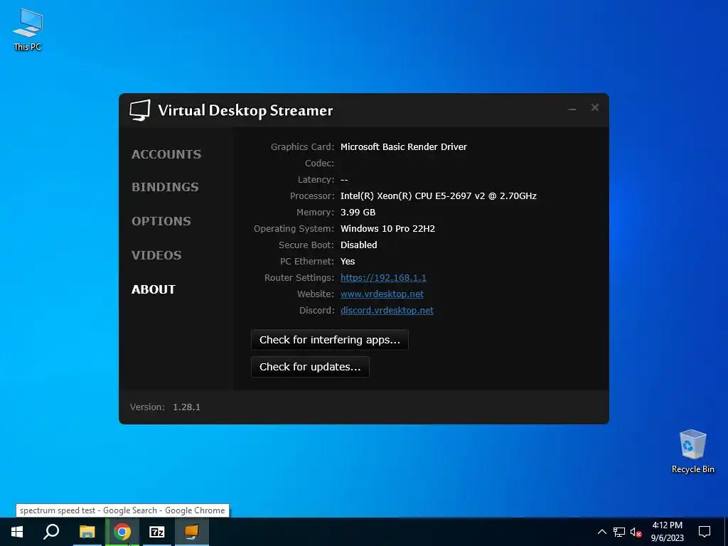Open the notification center icon
Viewport: 728px width, 546px height.
click(x=705, y=532)
